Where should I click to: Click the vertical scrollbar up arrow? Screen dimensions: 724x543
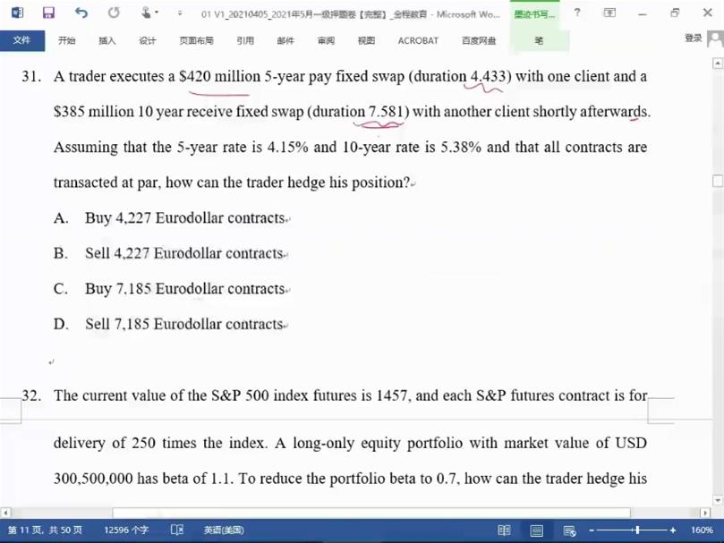718,63
